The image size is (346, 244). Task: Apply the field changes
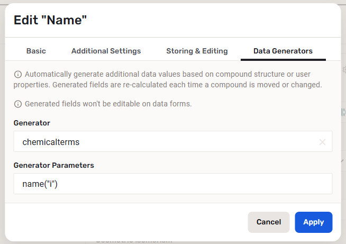(313, 222)
